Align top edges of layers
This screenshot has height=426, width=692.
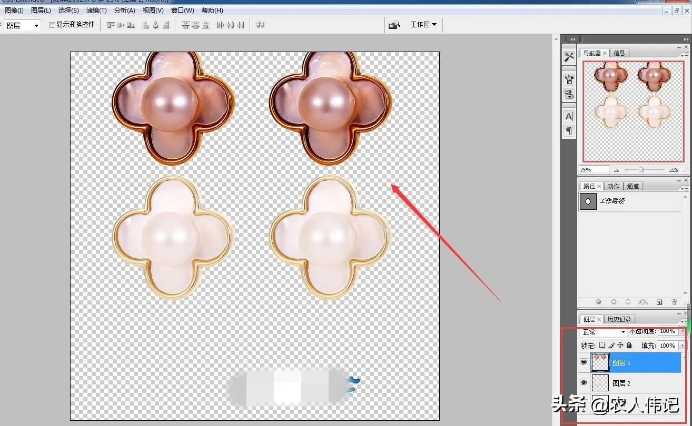111,25
